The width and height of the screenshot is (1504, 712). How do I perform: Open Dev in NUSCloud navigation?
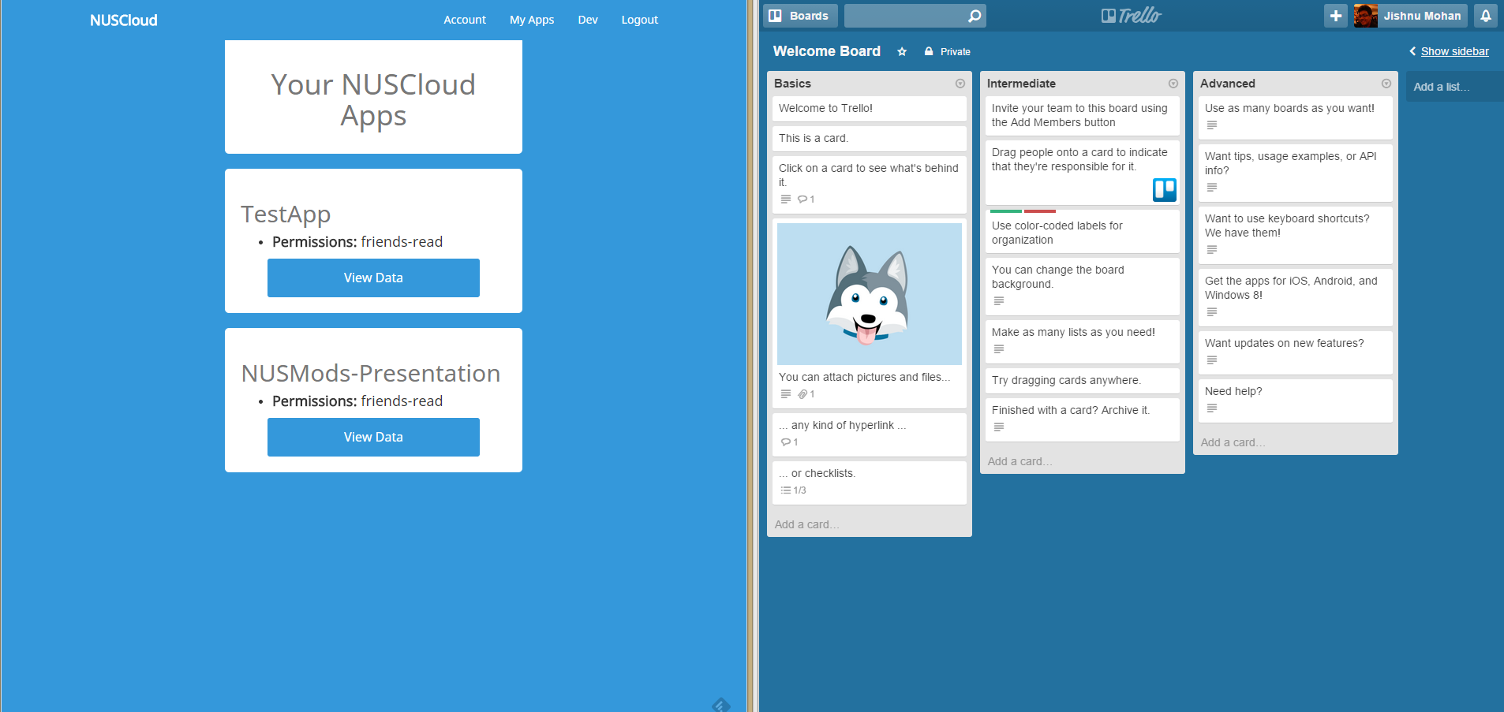click(x=588, y=20)
